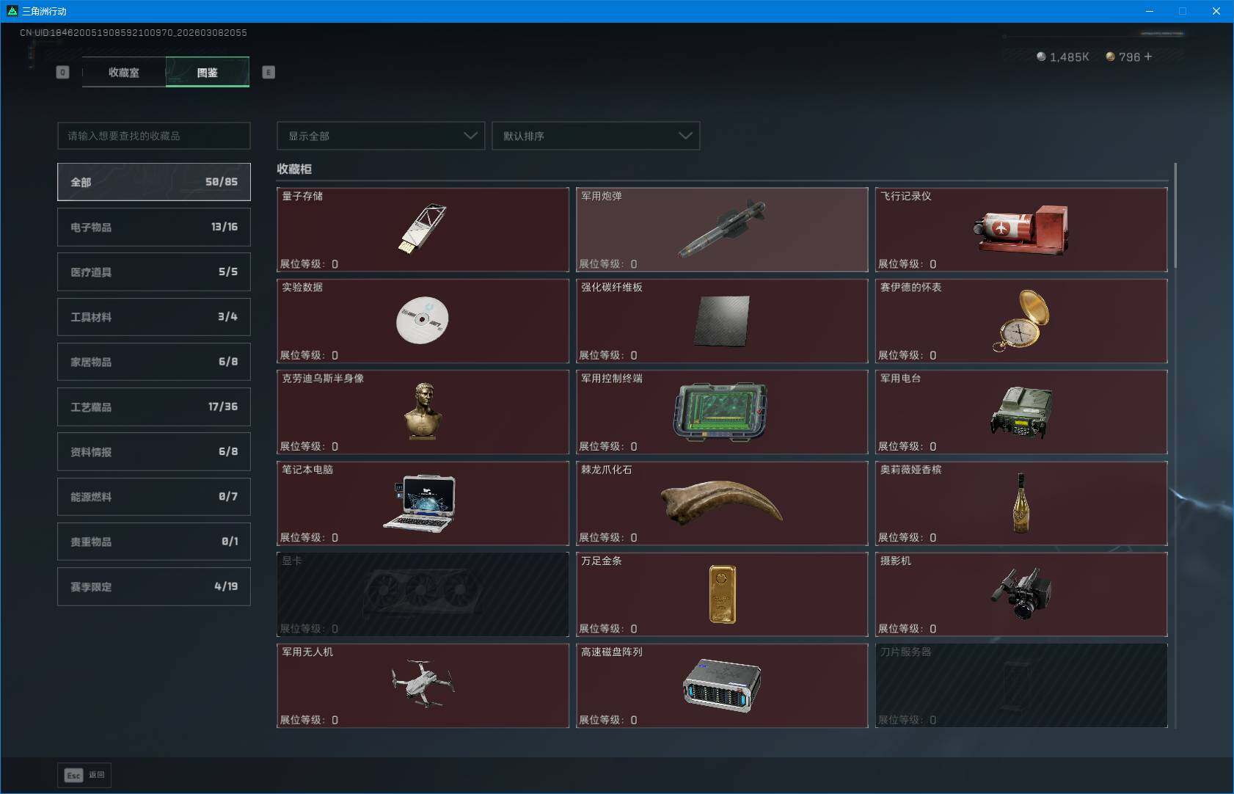Click the game logo in title bar
Viewport: 1234px width, 794px height.
[x=12, y=11]
